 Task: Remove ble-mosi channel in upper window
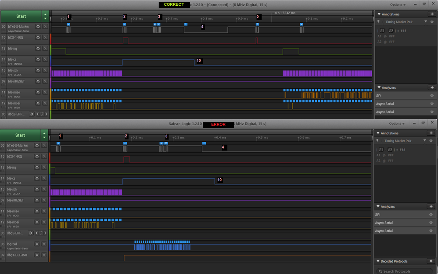coord(45,103)
